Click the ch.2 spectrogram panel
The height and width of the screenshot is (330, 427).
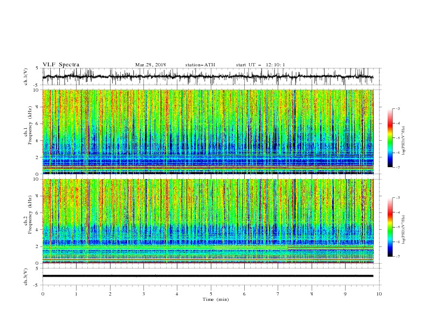[208, 221]
